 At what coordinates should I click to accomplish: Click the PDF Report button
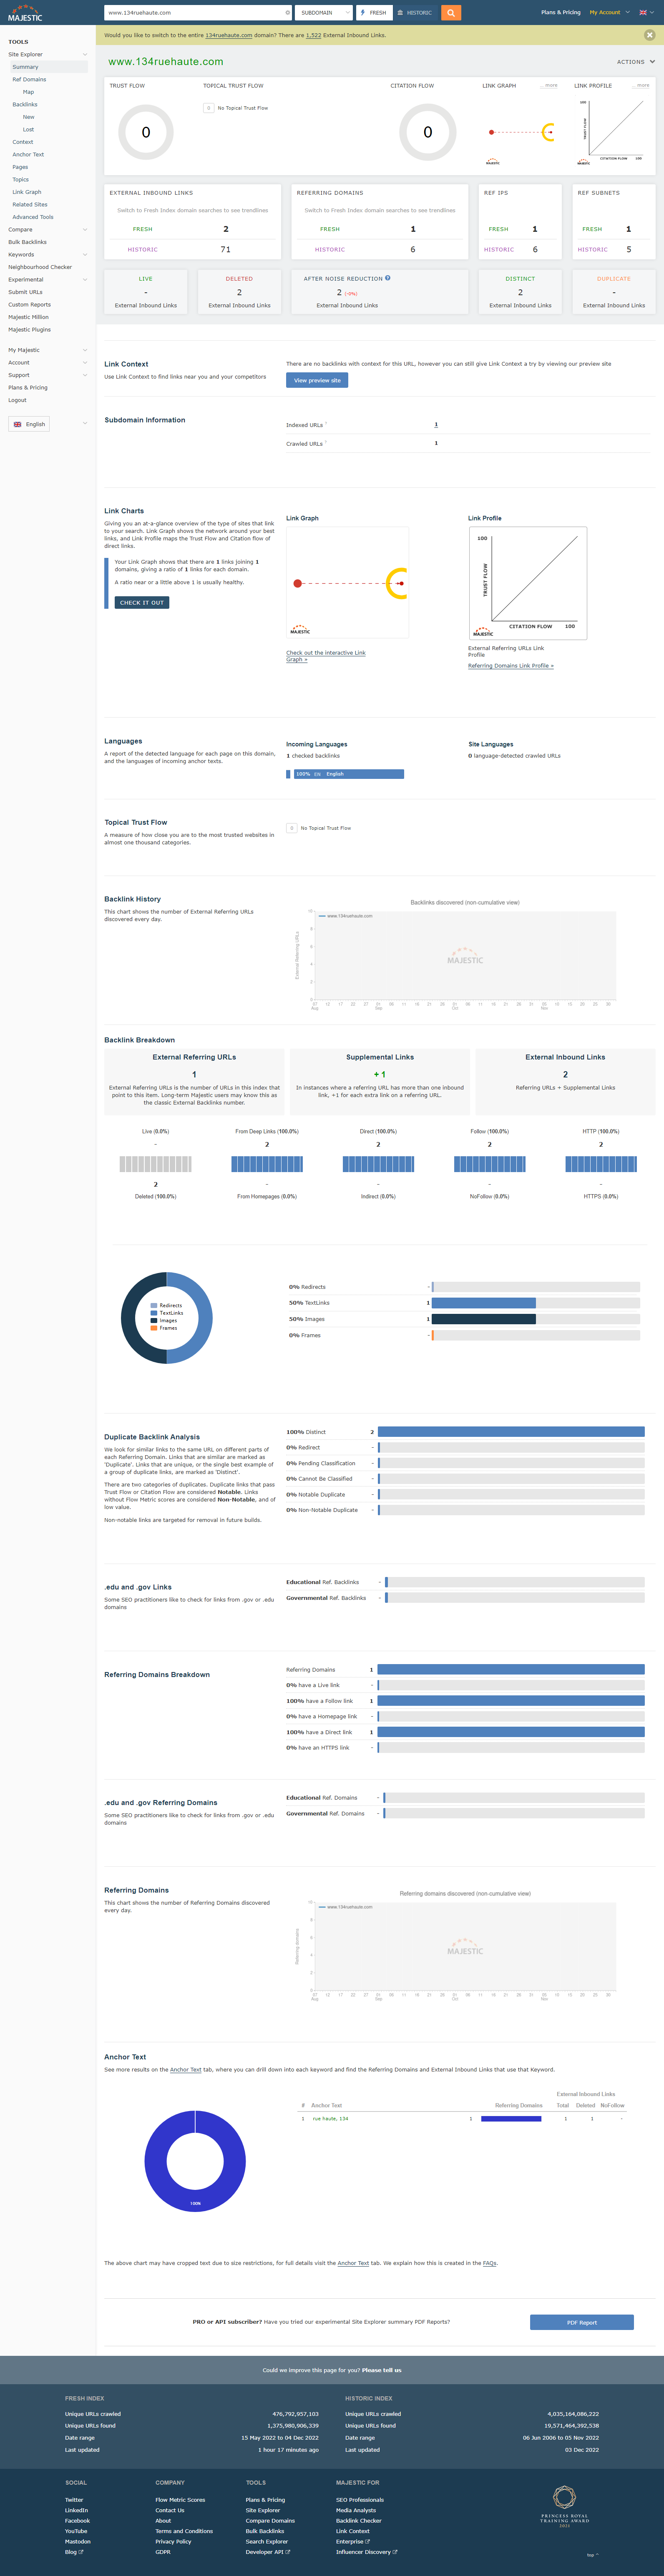pos(581,2322)
